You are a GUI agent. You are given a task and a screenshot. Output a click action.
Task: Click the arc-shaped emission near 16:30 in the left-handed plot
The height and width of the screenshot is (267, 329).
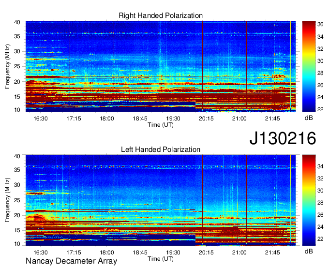36,218
